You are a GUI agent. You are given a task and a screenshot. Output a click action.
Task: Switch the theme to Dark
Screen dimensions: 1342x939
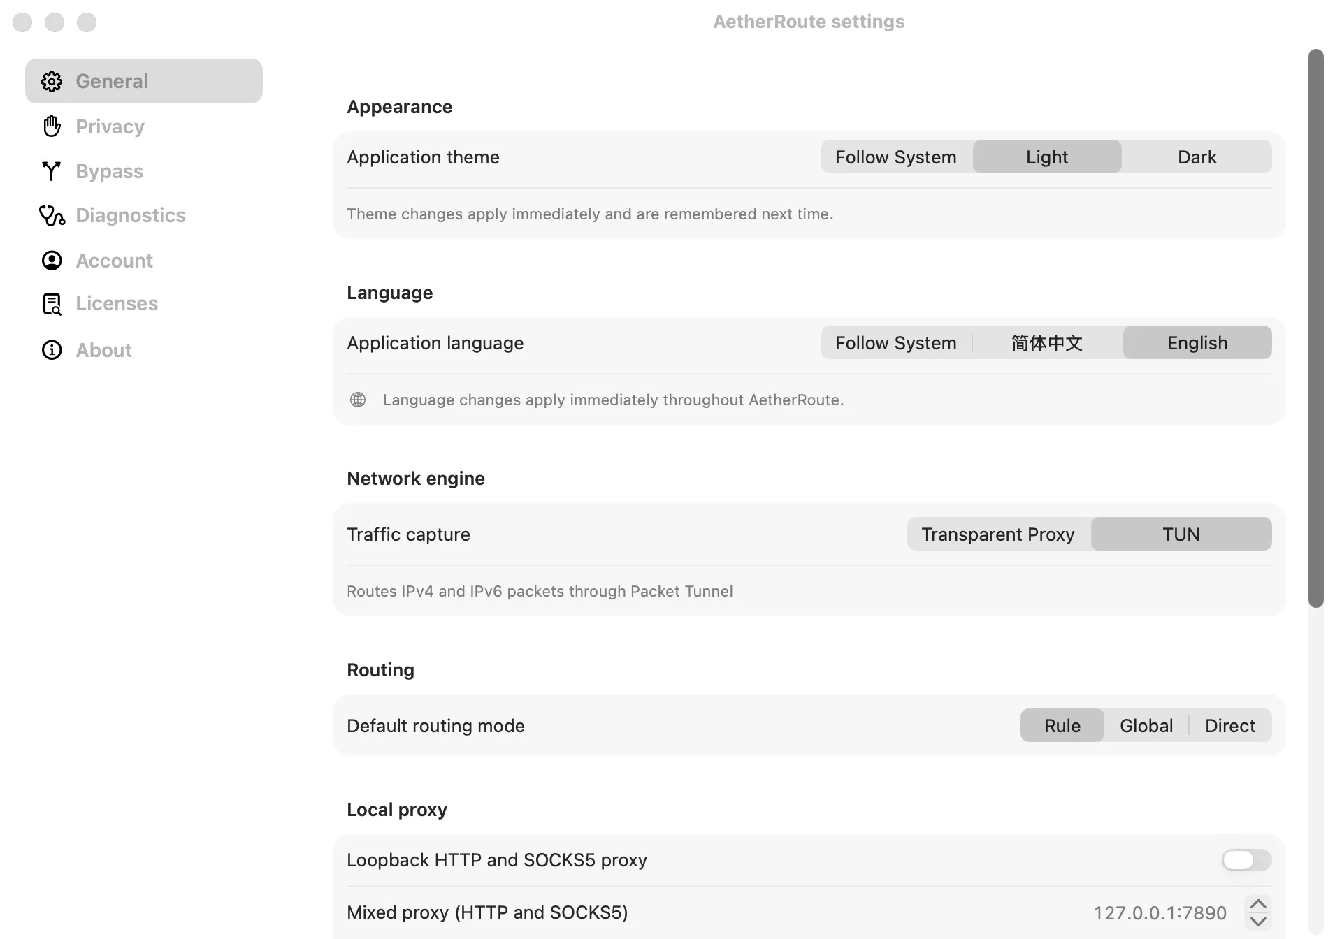click(1197, 157)
